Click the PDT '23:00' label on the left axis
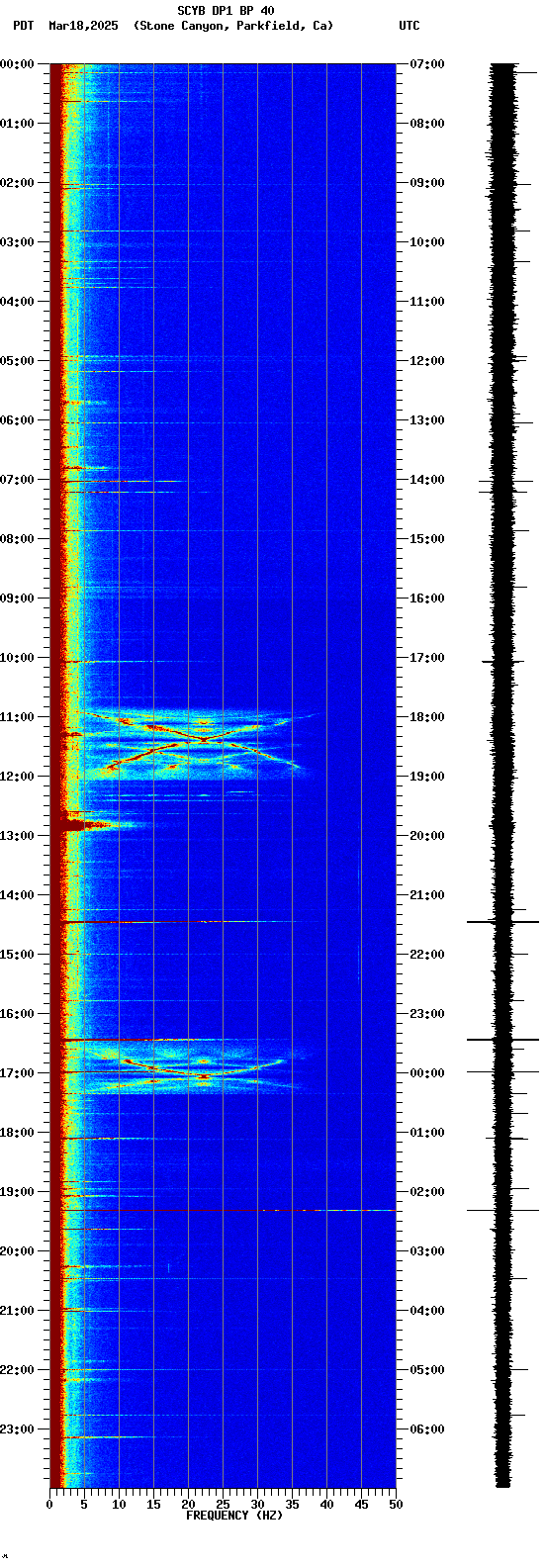The image size is (546, 1567). click(x=18, y=1429)
